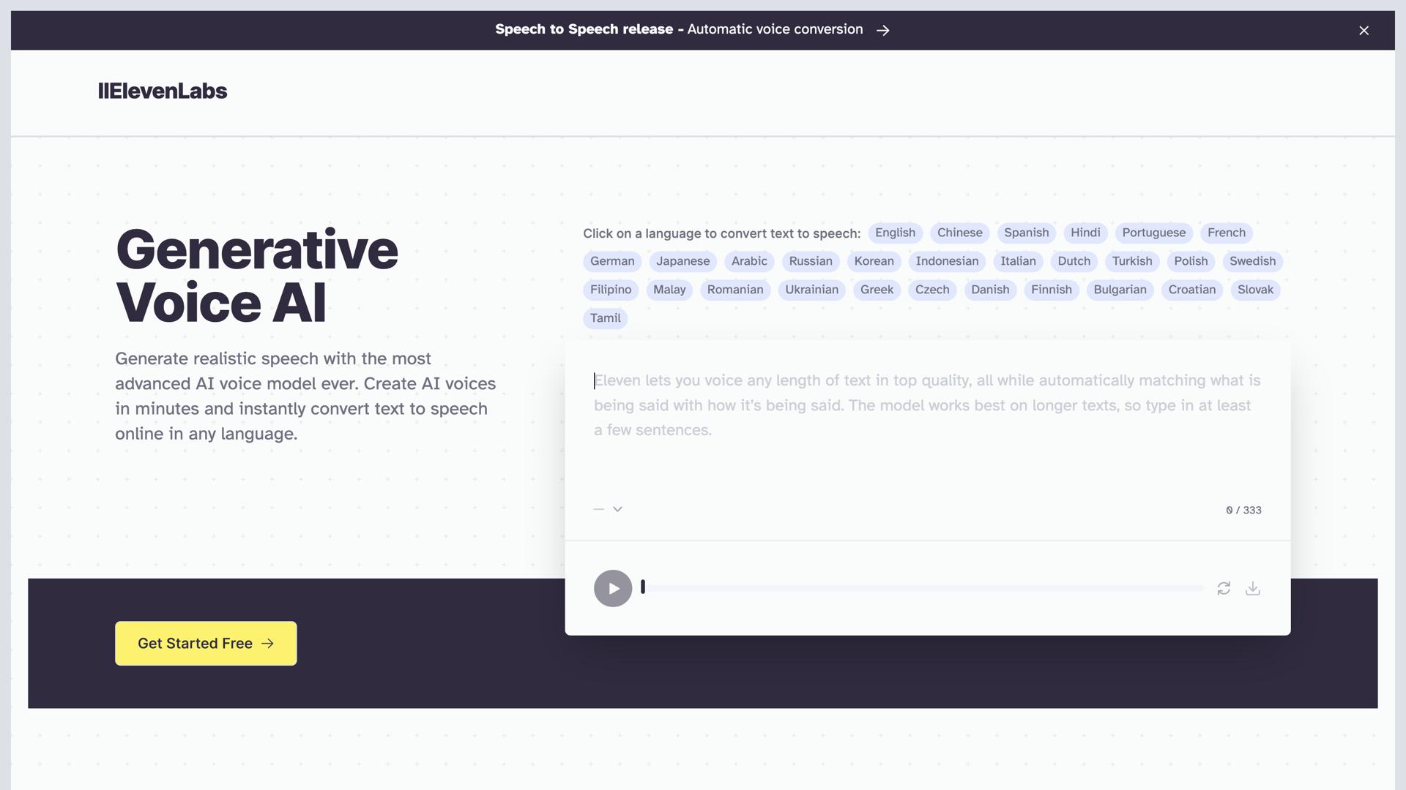
Task: Dismiss the Speech to Speech banner
Action: click(x=1364, y=30)
